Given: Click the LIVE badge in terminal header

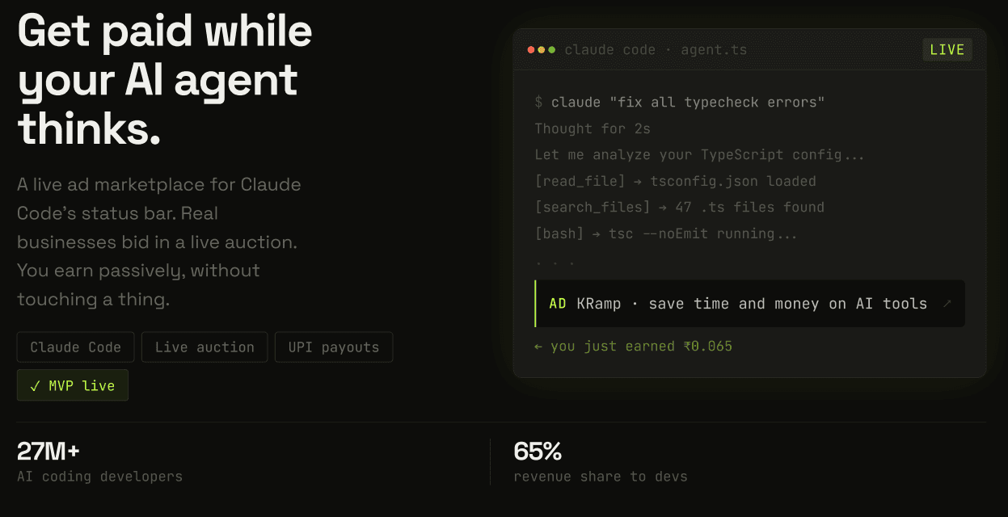Looking at the screenshot, I should click(x=947, y=50).
